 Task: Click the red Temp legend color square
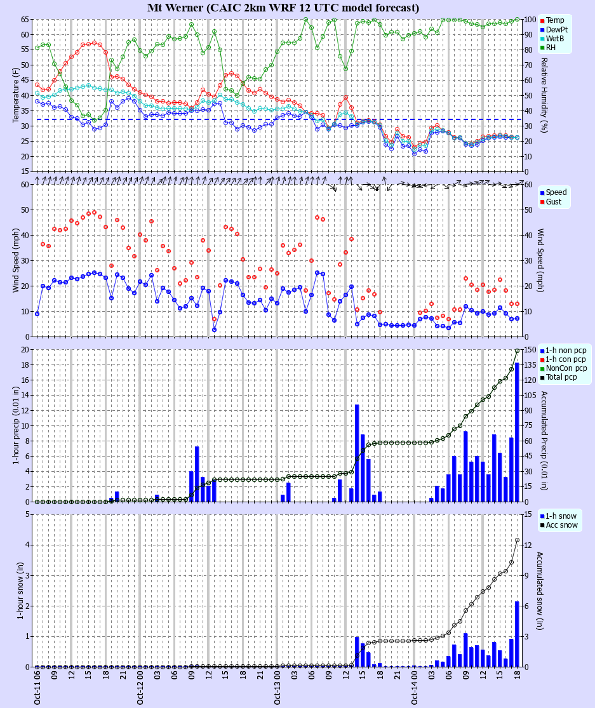[x=542, y=21]
